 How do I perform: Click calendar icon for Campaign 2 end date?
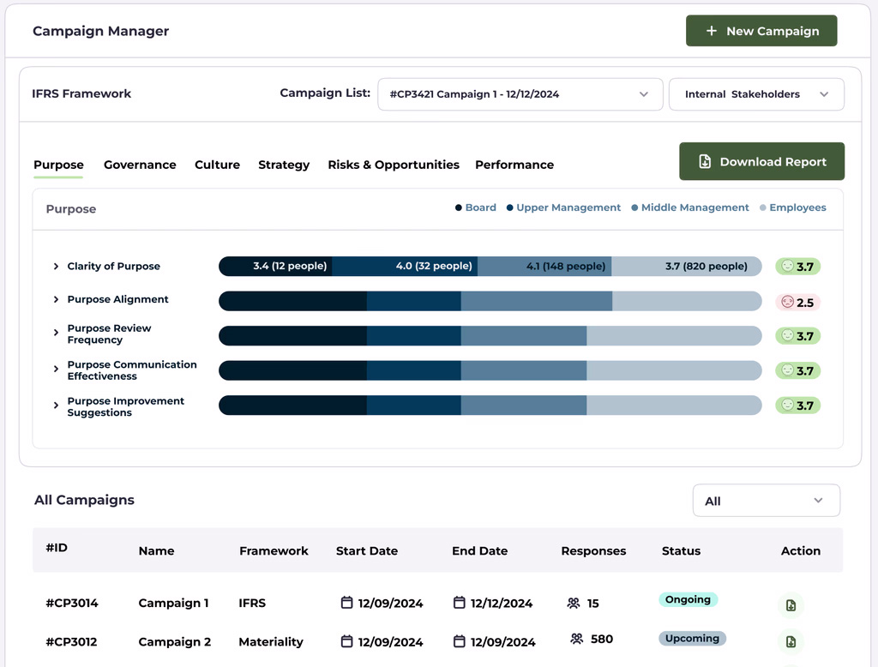point(460,641)
